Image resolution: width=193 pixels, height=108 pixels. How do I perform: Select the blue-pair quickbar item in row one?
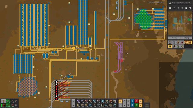[103, 101]
